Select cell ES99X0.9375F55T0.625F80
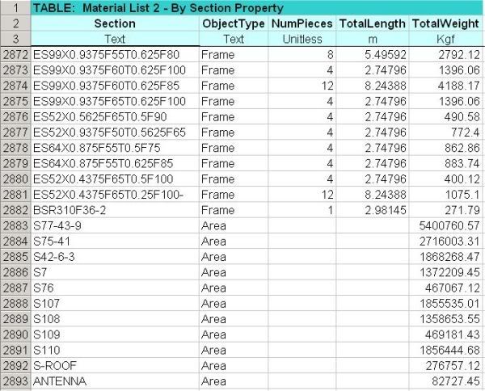 click(x=115, y=55)
